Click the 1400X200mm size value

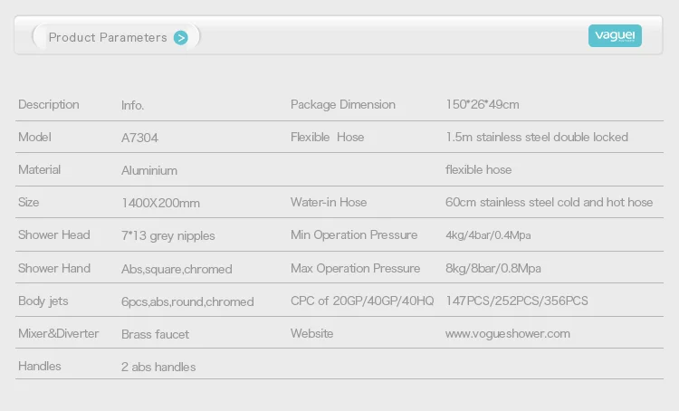(160, 203)
